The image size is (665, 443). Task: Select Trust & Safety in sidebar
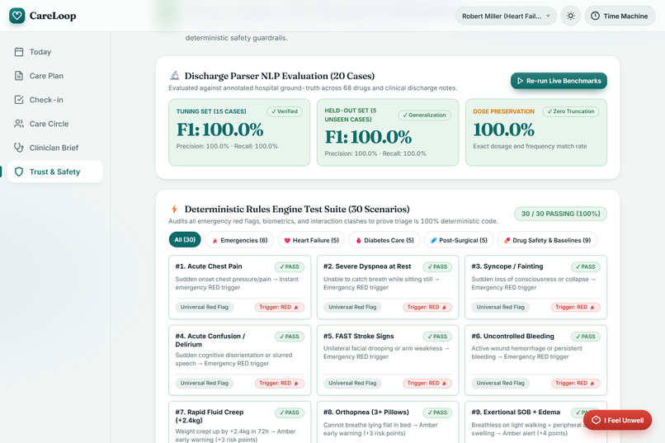coord(55,172)
